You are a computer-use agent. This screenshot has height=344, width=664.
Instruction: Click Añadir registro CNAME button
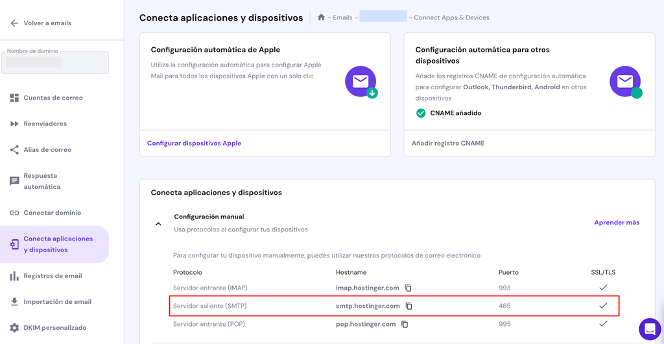(448, 143)
